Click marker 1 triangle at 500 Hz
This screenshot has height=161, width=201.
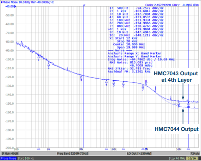click(39, 57)
